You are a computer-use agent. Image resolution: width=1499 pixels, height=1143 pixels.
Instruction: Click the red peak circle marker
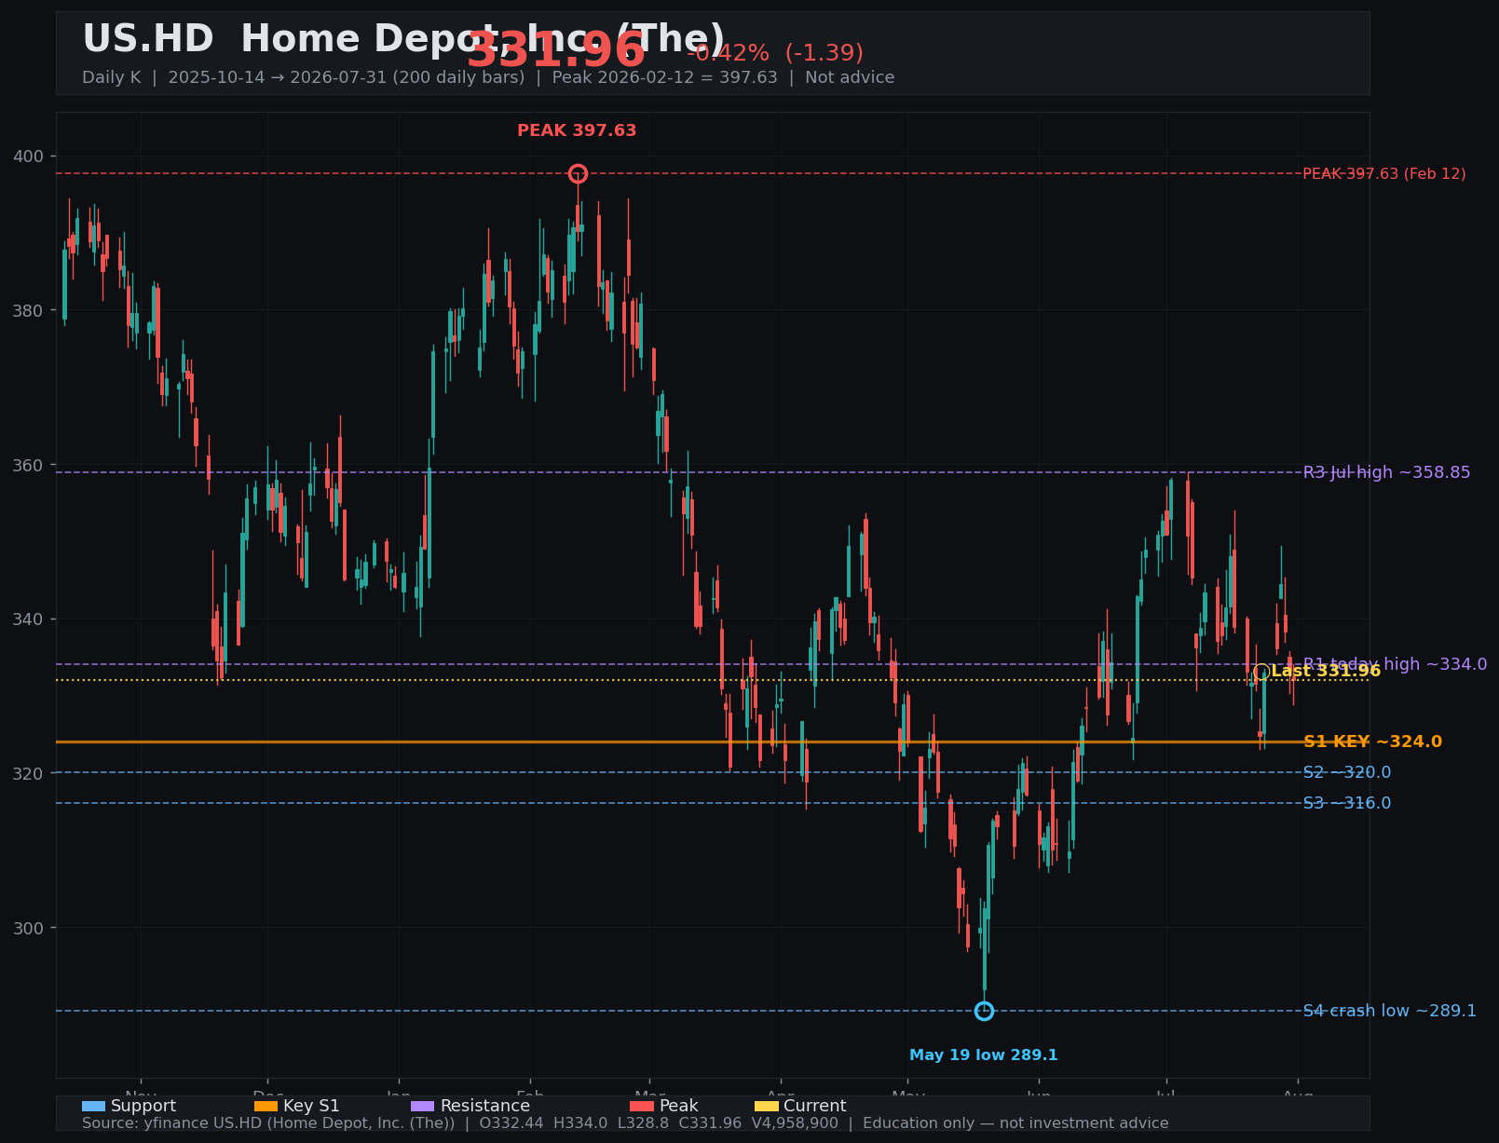coord(578,173)
